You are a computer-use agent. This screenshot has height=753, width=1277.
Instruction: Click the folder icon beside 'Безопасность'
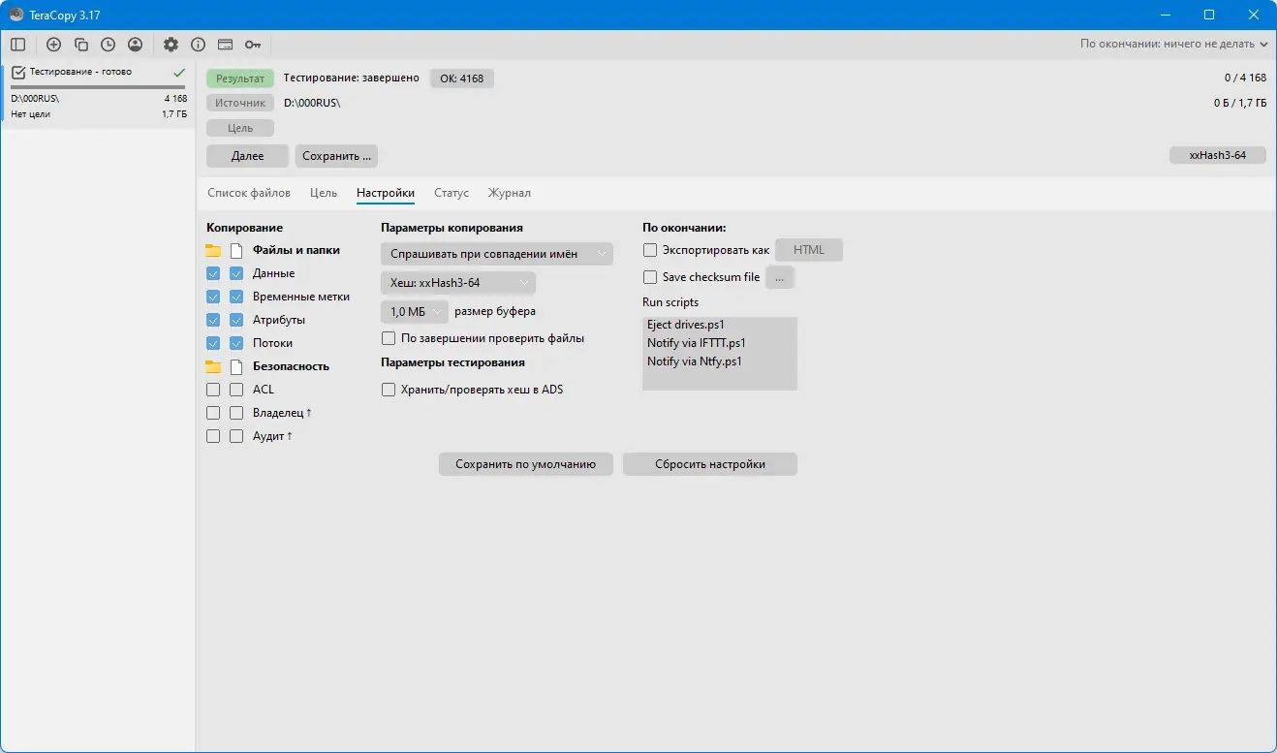[x=213, y=366]
